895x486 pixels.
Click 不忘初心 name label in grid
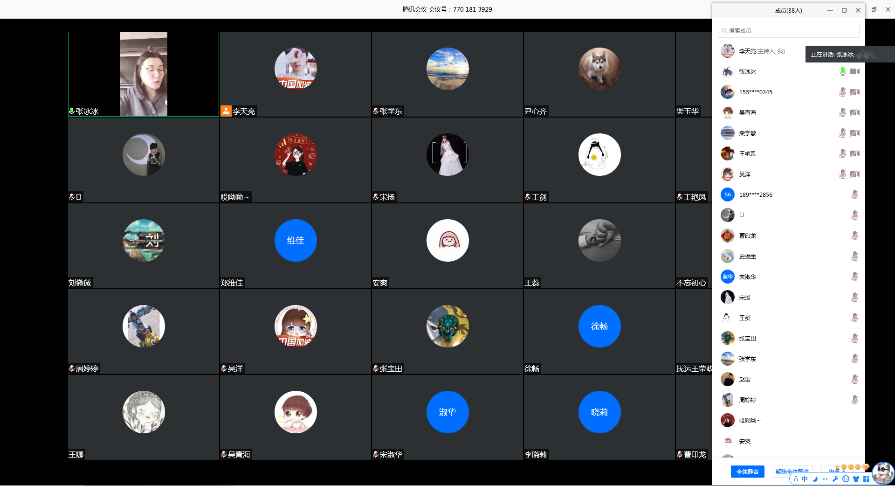click(x=691, y=283)
